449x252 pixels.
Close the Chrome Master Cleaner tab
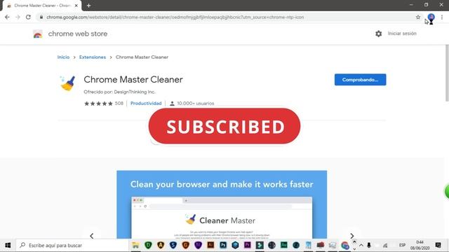point(76,6)
